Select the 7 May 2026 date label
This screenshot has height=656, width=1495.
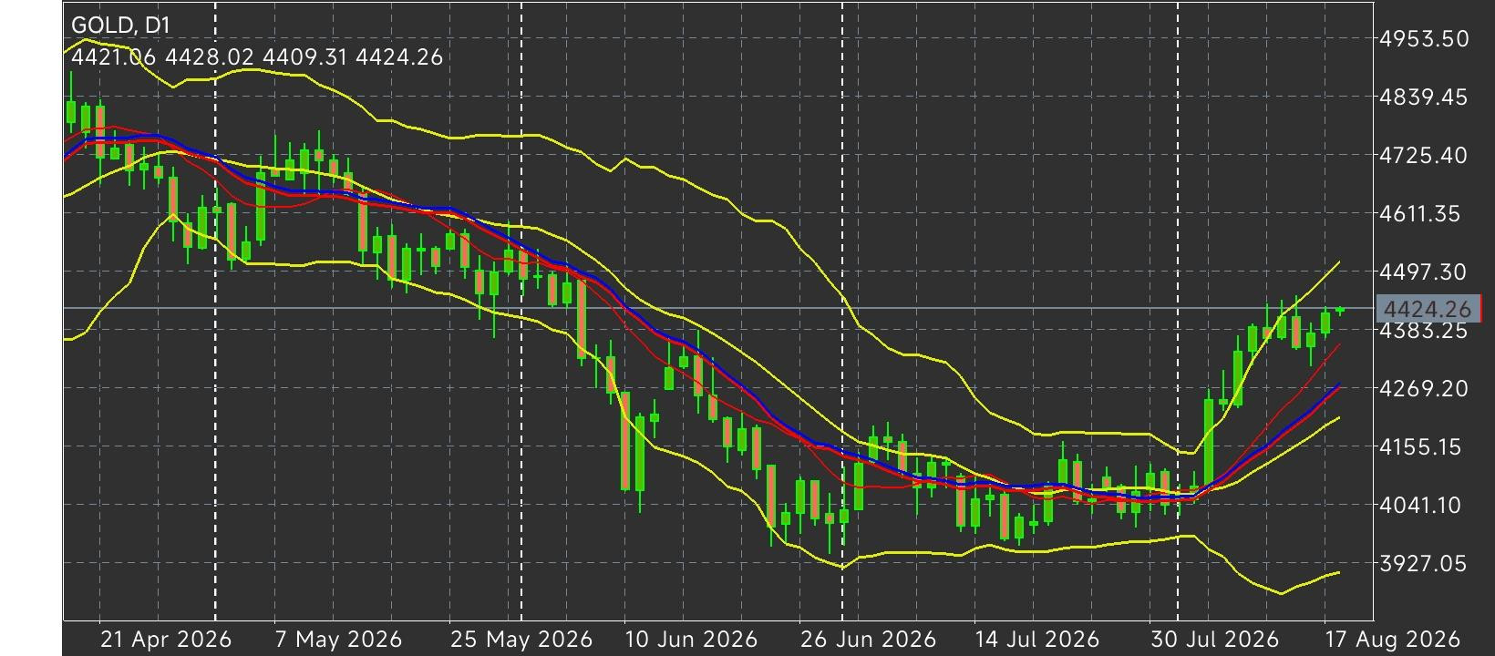tap(338, 640)
